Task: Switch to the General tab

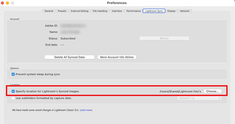Action: point(49,11)
